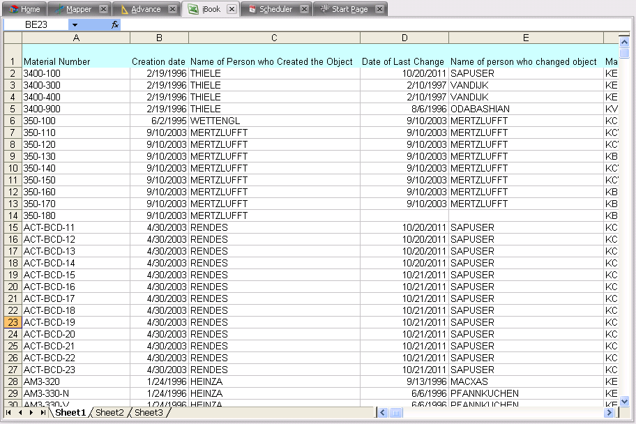Viewport: 636px width, 424px height.
Task: Go to last sheet navigation arrow
Action: [x=43, y=413]
